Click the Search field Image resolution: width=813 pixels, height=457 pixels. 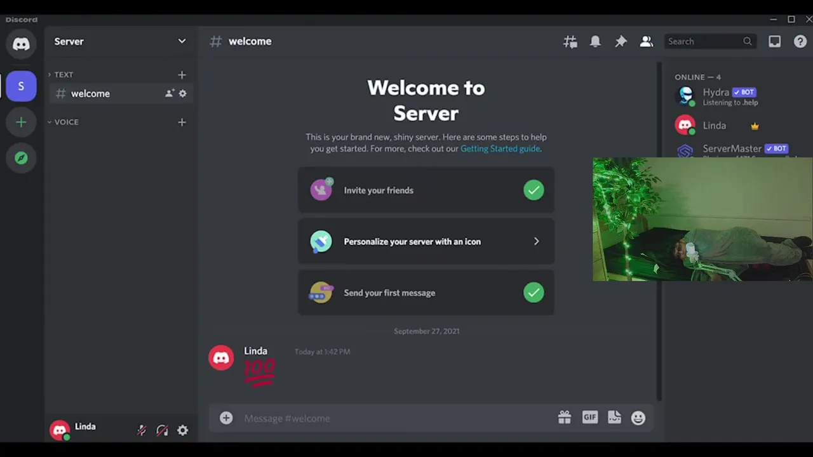(x=709, y=41)
